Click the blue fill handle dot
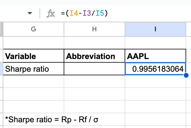The image size is (191, 128). click(x=186, y=75)
